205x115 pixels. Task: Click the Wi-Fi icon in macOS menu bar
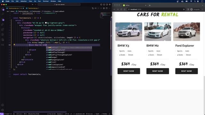click(191, 1)
